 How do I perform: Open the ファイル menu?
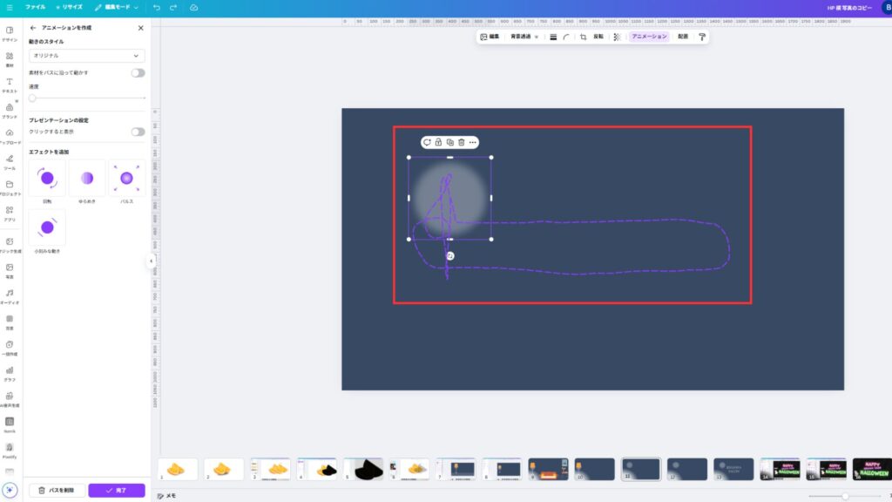click(x=35, y=7)
